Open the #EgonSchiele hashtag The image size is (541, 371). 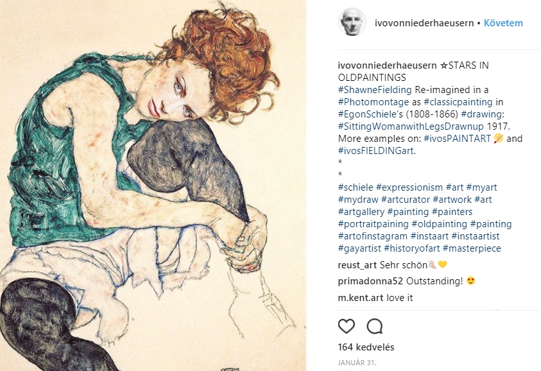366,114
